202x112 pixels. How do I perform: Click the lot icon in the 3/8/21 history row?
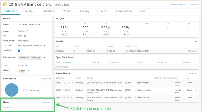pos(88,83)
